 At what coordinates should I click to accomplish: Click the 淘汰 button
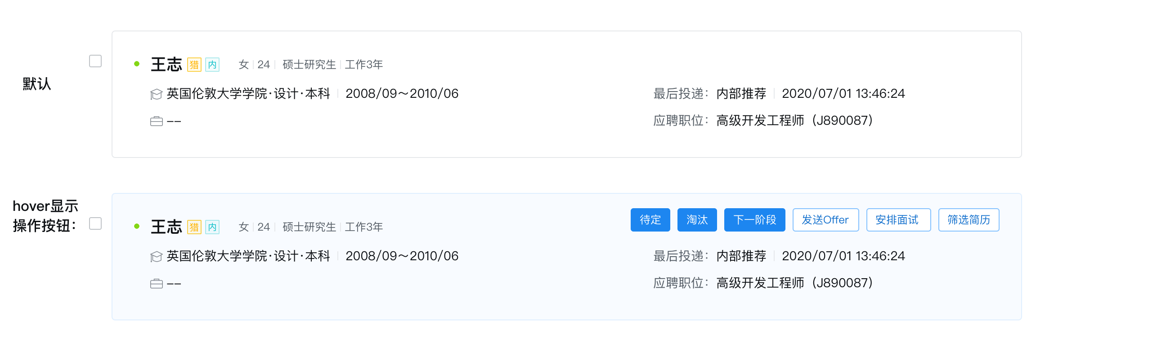(x=697, y=220)
